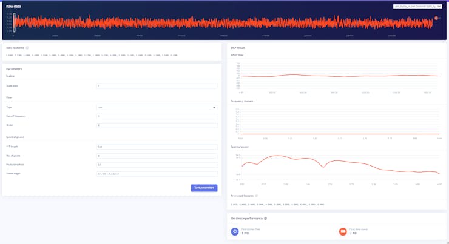Click the No. of peaks input field

(157, 156)
